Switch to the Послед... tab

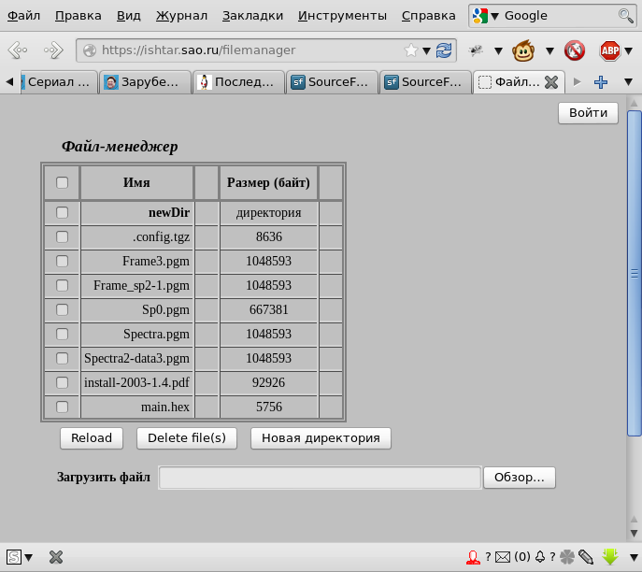(x=238, y=82)
